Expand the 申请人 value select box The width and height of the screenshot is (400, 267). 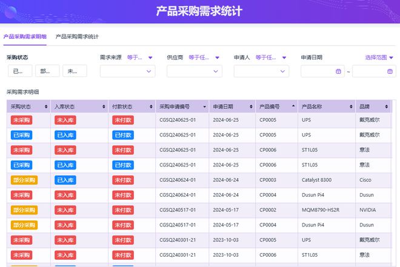[x=261, y=71]
